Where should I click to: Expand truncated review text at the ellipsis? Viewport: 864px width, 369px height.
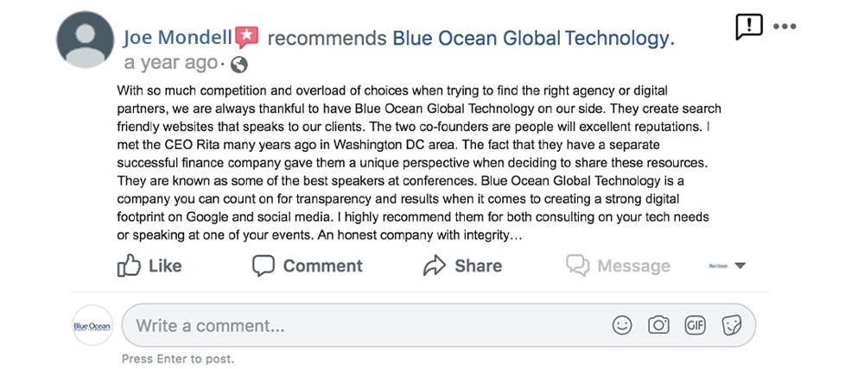(x=516, y=236)
